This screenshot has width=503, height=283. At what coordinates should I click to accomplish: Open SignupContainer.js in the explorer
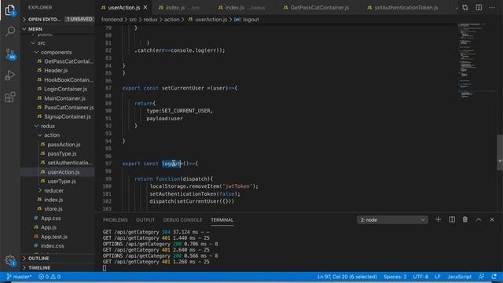(68, 116)
